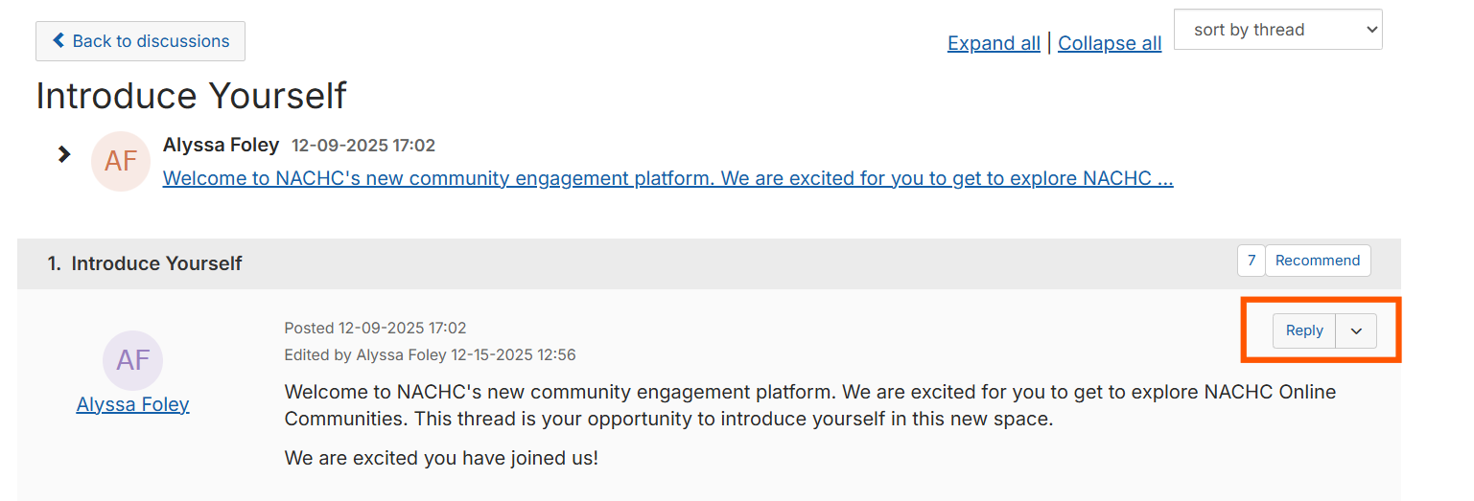This screenshot has height=501, width=1474.
Task: Open the dropdown arrow beside Reply
Action: [x=1356, y=330]
